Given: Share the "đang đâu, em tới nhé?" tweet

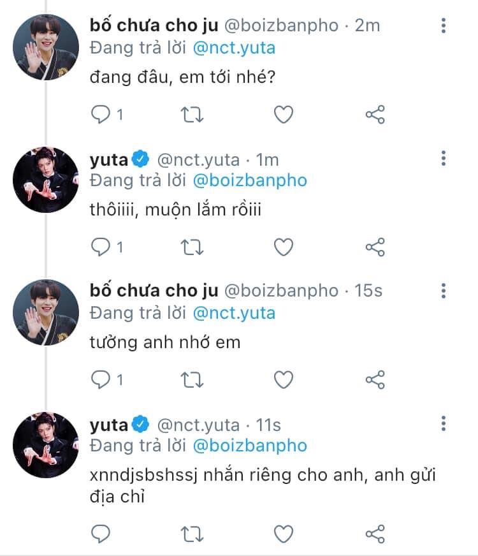Looking at the screenshot, I should 375,115.
